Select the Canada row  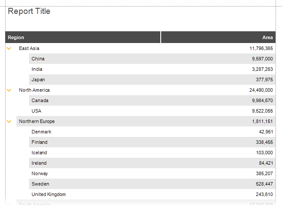pyautogui.click(x=152, y=100)
